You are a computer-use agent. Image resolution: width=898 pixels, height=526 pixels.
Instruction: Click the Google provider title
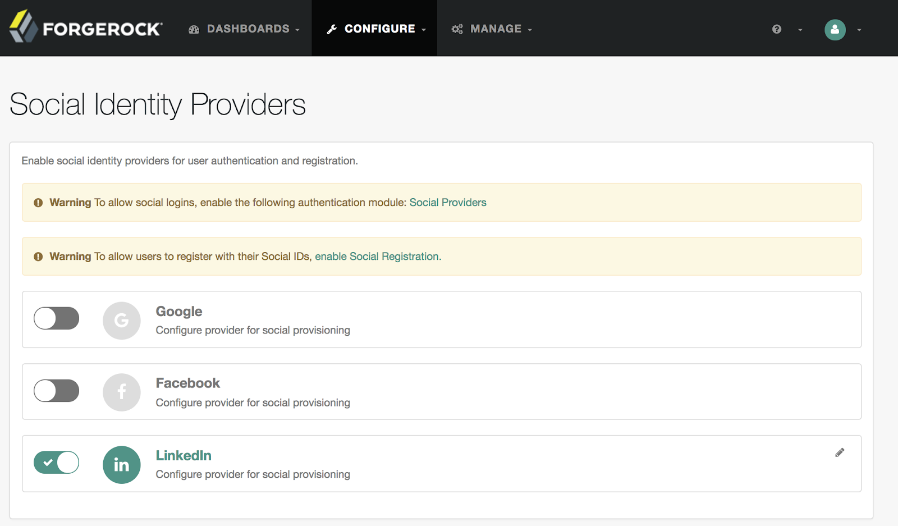[x=179, y=312]
